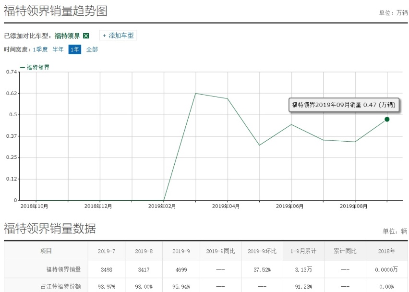Screen dimensions: 409x292
Task: Click the 2019-7 column header
Action: 107,251
